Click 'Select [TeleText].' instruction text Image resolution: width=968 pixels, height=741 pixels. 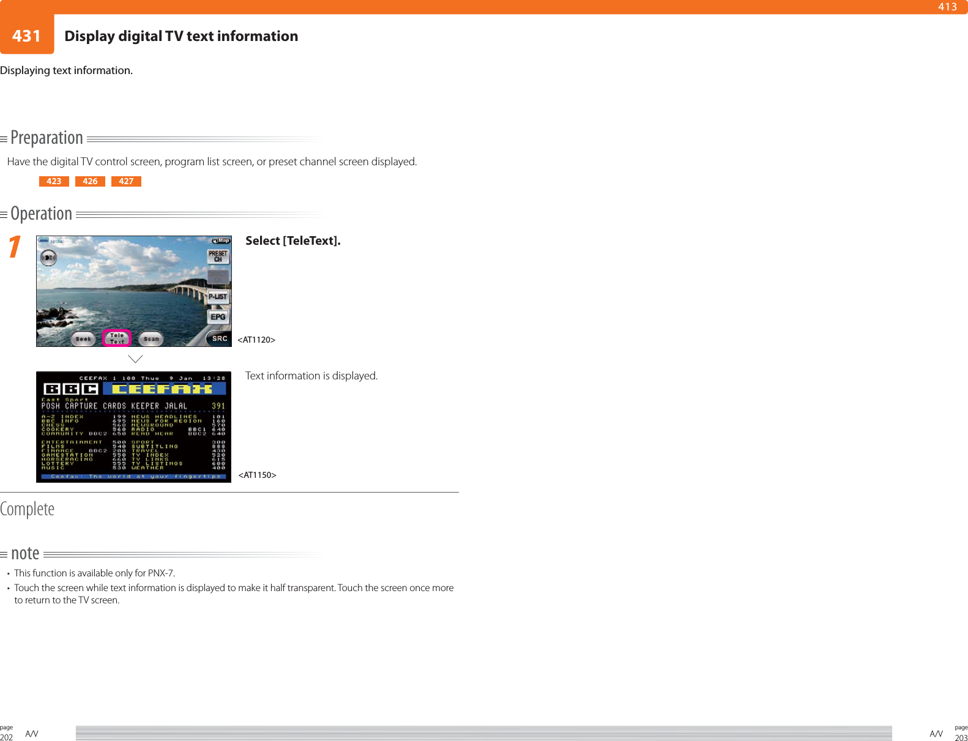pyautogui.click(x=293, y=241)
